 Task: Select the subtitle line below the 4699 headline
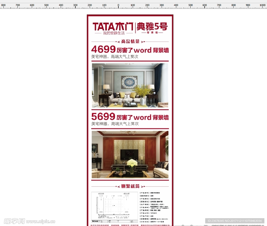point(115,56)
